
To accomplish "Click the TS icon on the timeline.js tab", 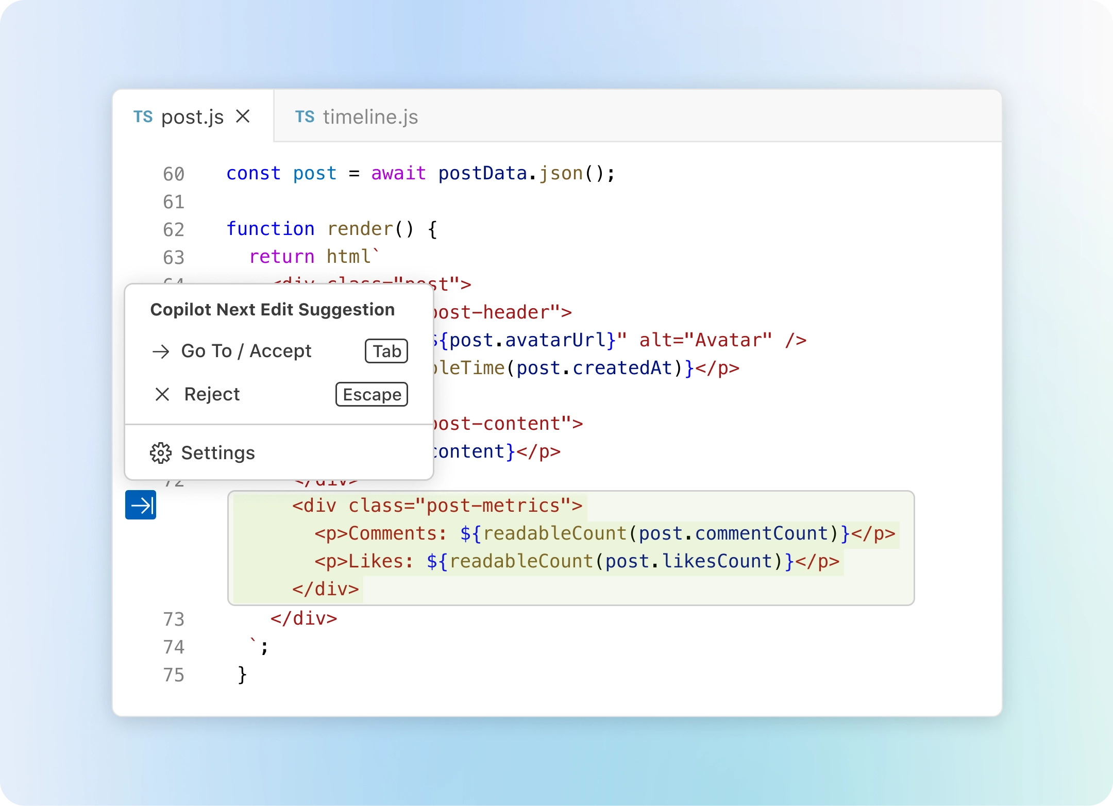I will 305,117.
